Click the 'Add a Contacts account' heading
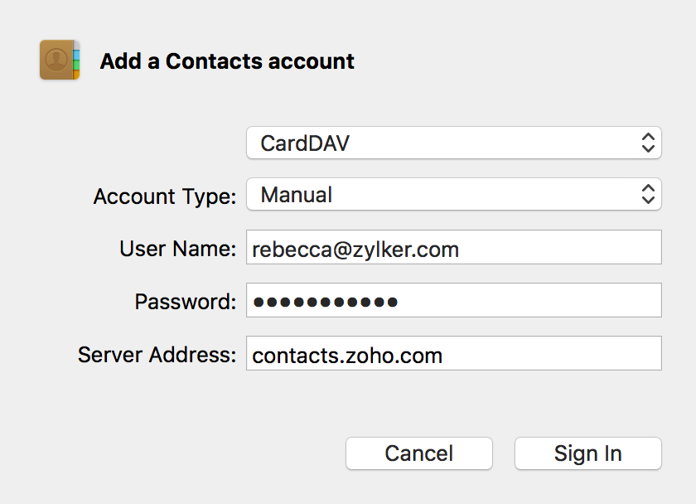The width and height of the screenshot is (696, 504). click(227, 61)
